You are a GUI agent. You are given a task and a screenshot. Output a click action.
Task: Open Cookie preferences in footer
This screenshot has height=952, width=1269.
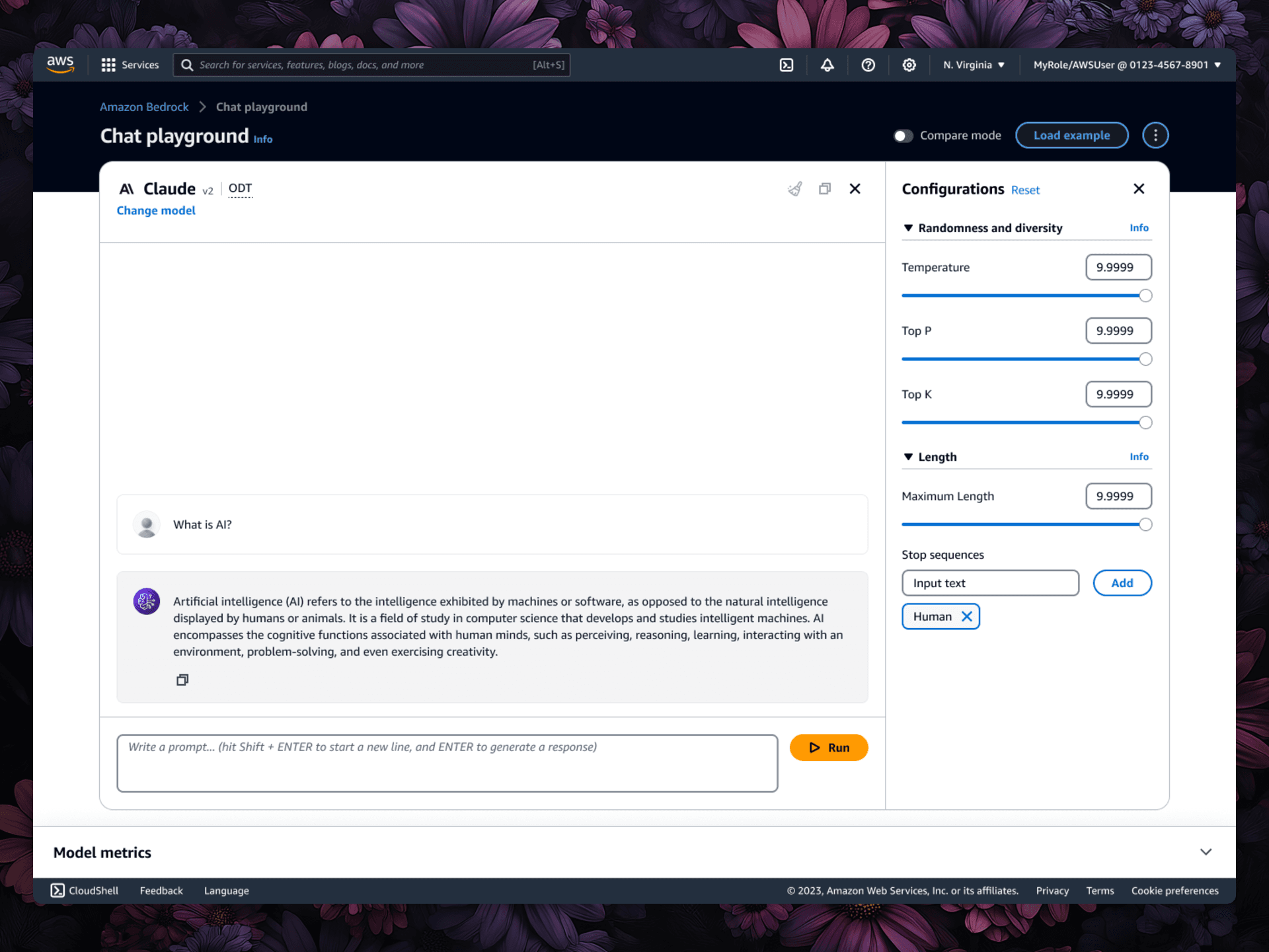[x=1174, y=891]
